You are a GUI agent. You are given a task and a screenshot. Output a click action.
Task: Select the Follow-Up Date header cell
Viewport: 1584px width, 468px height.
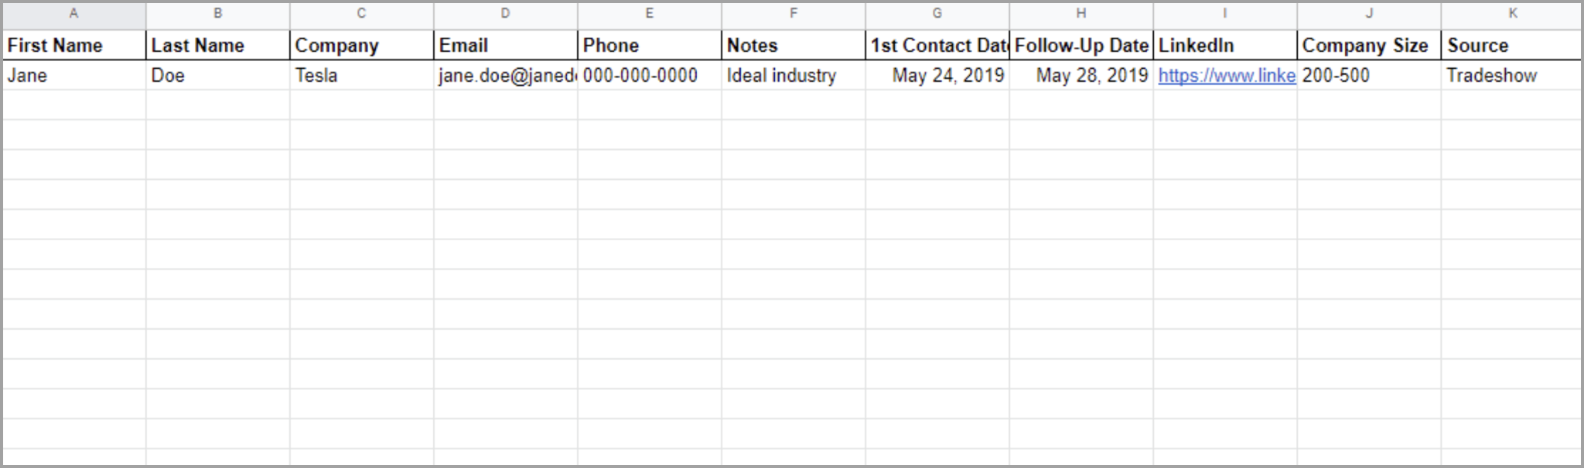click(1080, 46)
